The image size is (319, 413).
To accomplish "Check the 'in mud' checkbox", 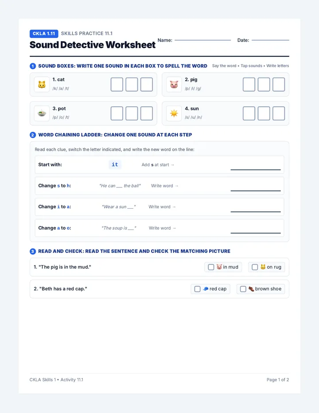I will click(211, 267).
